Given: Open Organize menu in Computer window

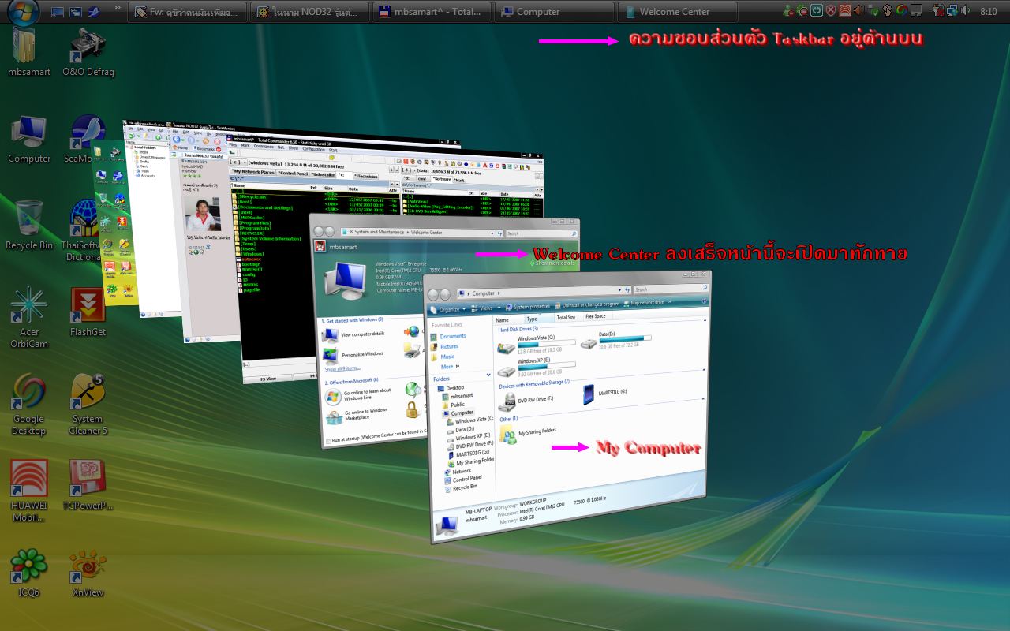Looking at the screenshot, I should point(448,309).
